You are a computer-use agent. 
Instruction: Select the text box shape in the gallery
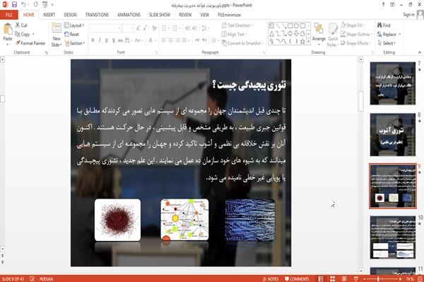click(271, 26)
